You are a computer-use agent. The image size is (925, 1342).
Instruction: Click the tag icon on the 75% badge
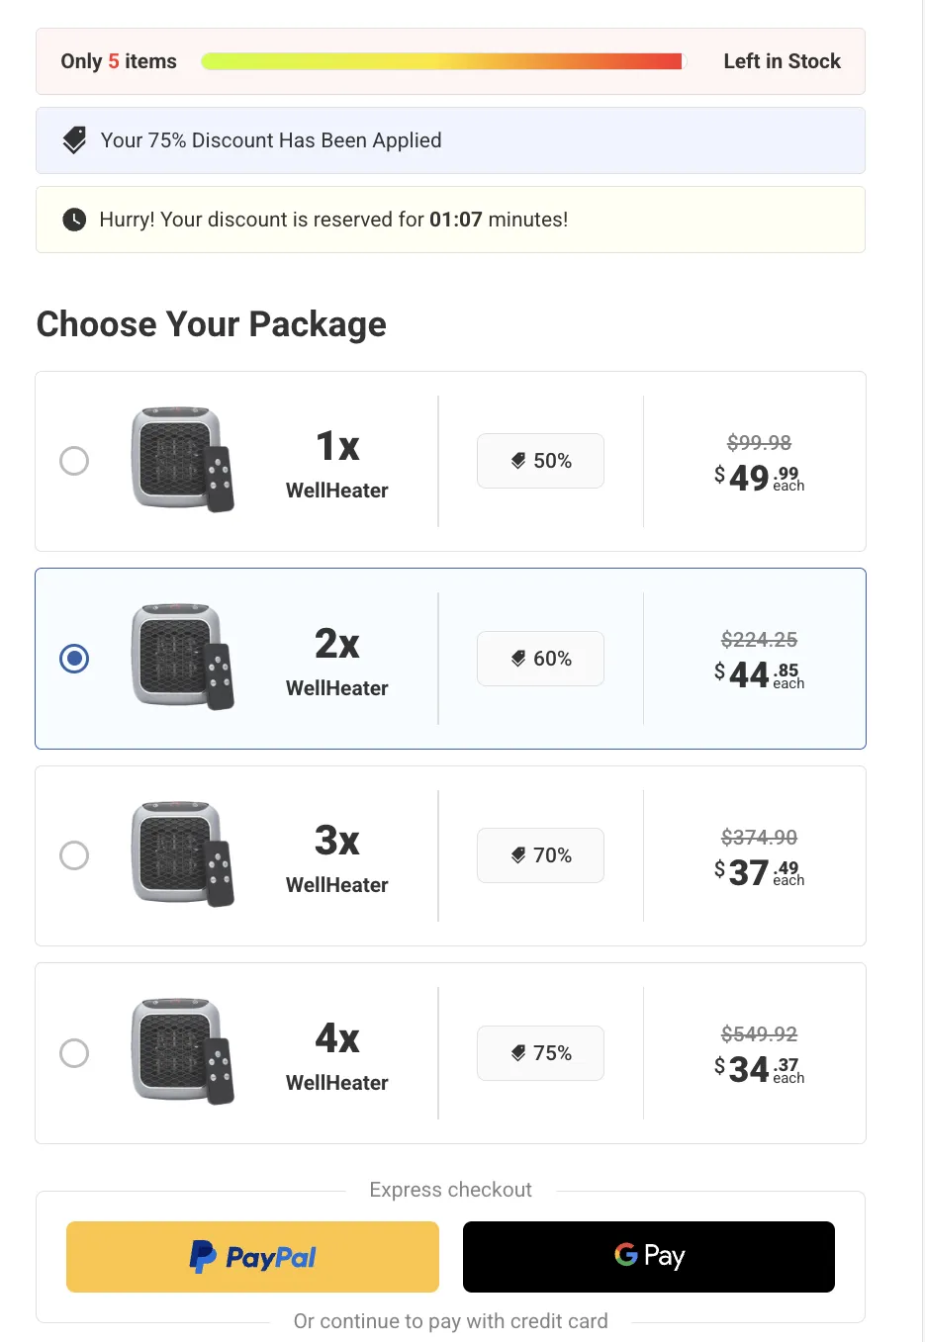pos(518,1052)
